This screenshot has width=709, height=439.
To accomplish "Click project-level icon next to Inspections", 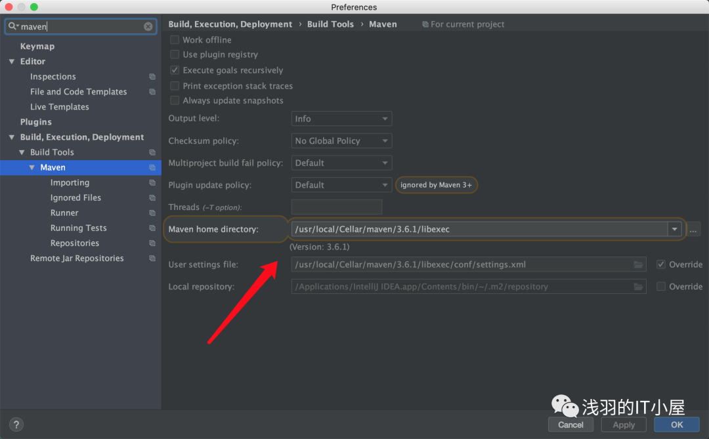I will tap(152, 77).
